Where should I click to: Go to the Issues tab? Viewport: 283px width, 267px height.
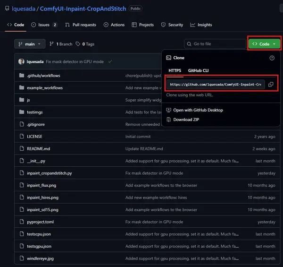point(44,25)
